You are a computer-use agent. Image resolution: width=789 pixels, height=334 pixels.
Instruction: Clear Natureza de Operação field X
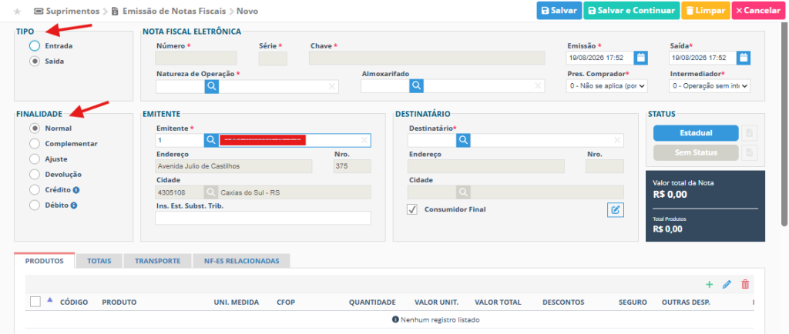click(331, 86)
